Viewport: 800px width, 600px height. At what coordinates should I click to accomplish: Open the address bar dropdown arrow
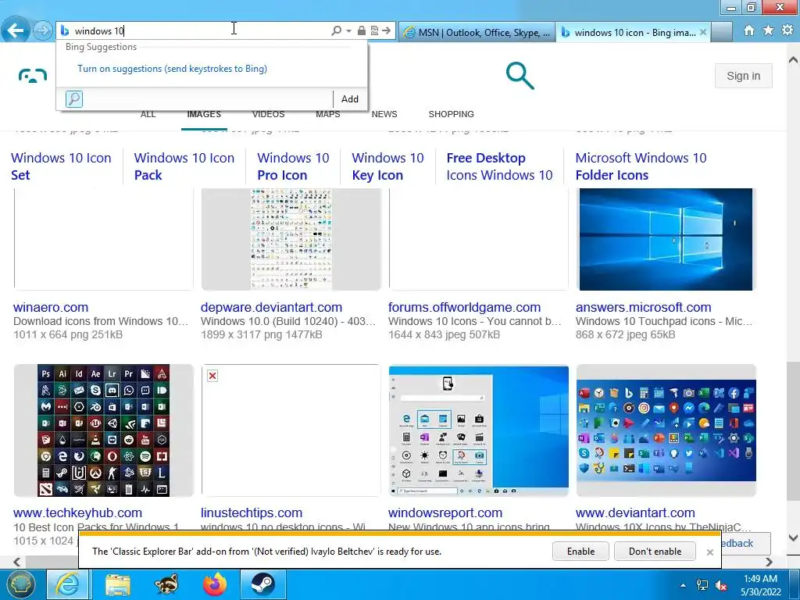coord(348,30)
